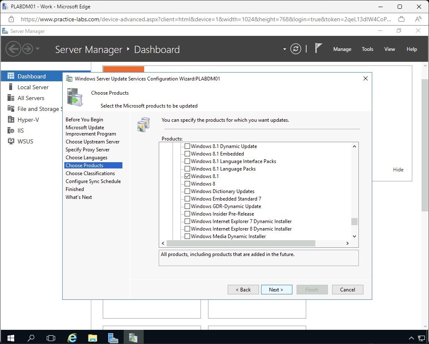
Task: Click Next to continue the wizard
Action: [277, 290]
